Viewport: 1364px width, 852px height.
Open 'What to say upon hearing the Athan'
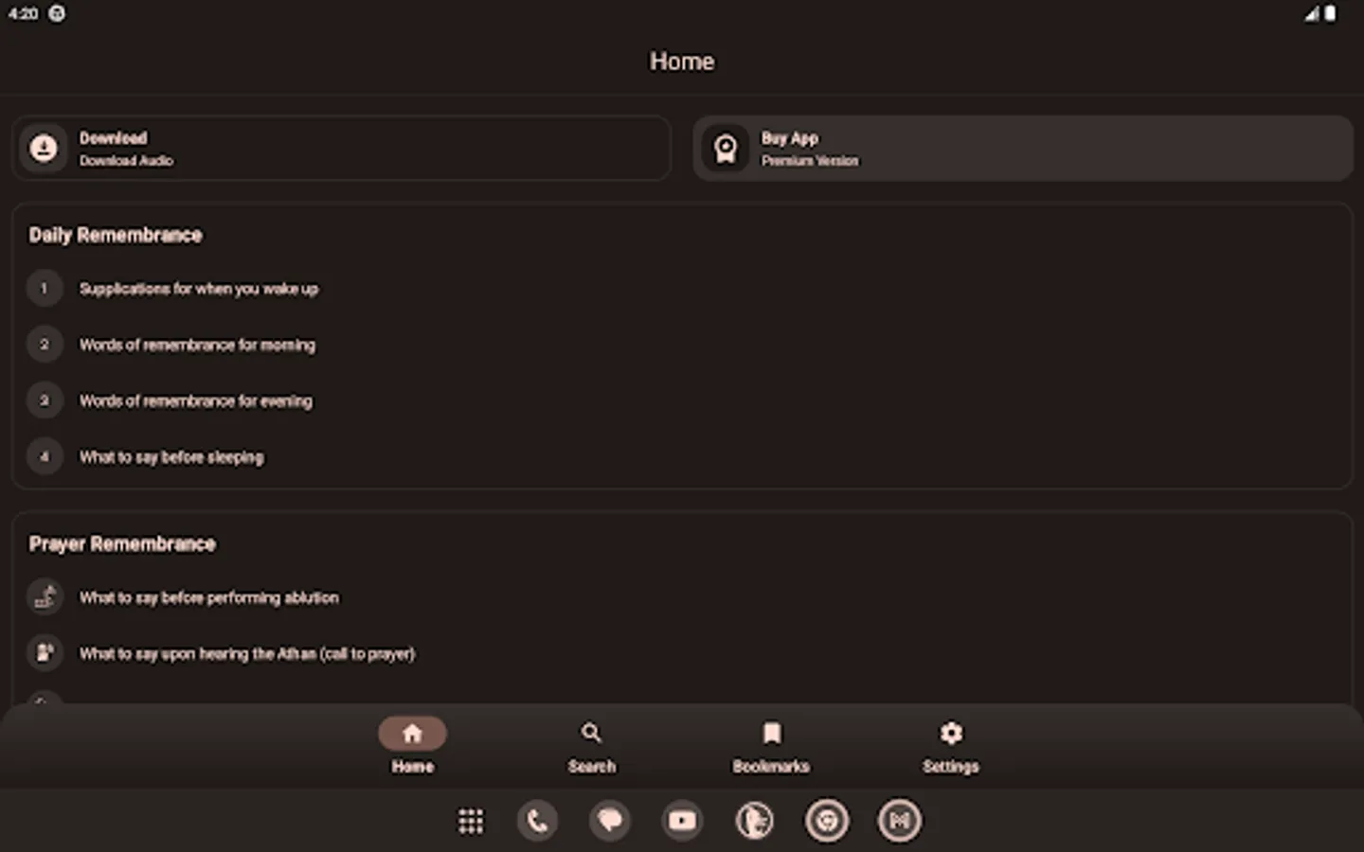pyautogui.click(x=247, y=653)
